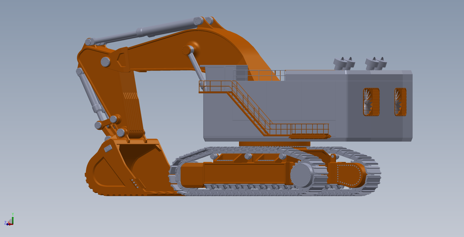Click the left pair of exhaust stacks
The image size is (464, 237).
tap(344, 63)
